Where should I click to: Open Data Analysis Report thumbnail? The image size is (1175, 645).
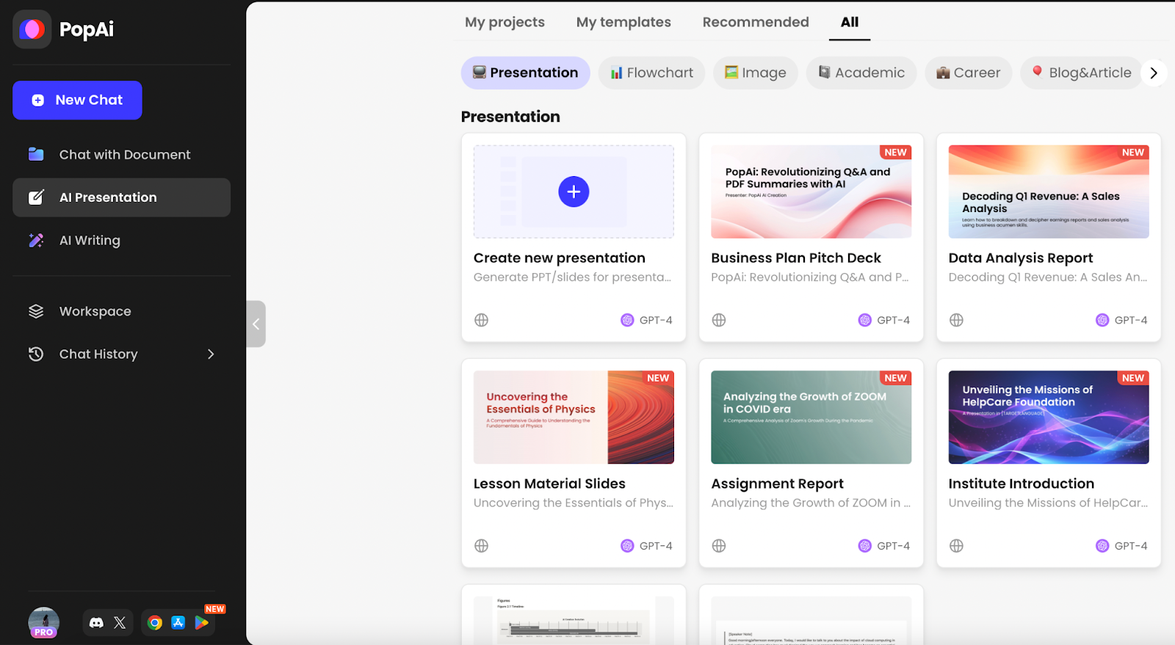click(1049, 192)
